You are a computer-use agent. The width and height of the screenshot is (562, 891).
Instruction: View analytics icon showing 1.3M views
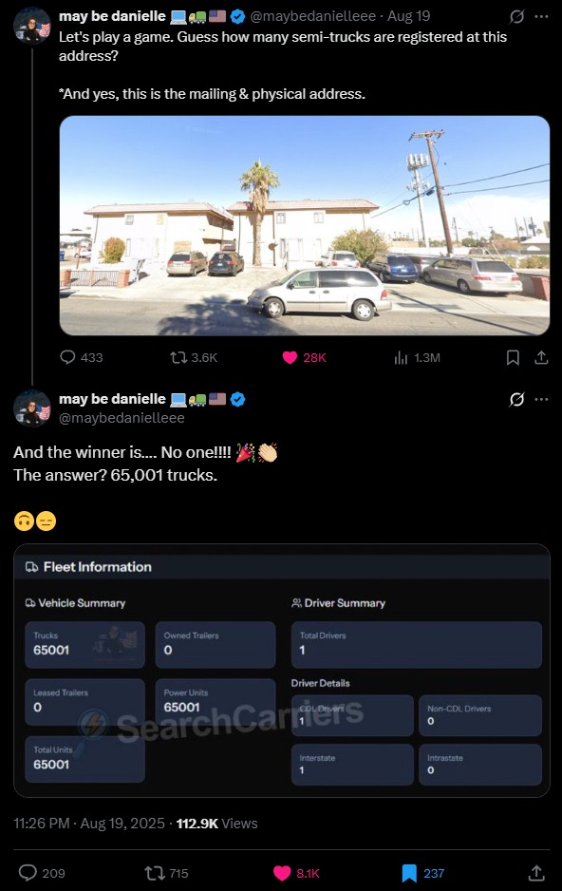coord(401,357)
